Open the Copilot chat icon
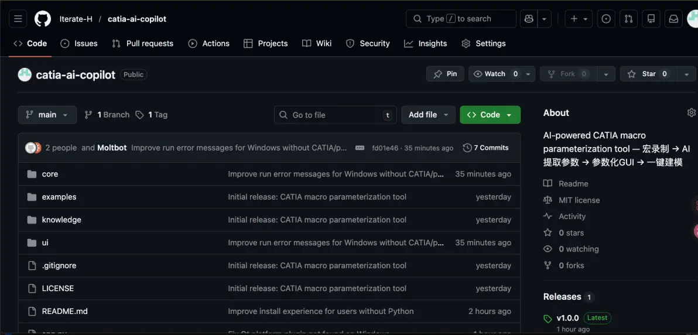The image size is (698, 335). tap(529, 19)
